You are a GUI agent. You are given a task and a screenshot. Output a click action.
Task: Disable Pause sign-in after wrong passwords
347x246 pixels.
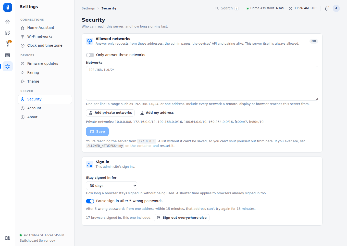(x=90, y=201)
